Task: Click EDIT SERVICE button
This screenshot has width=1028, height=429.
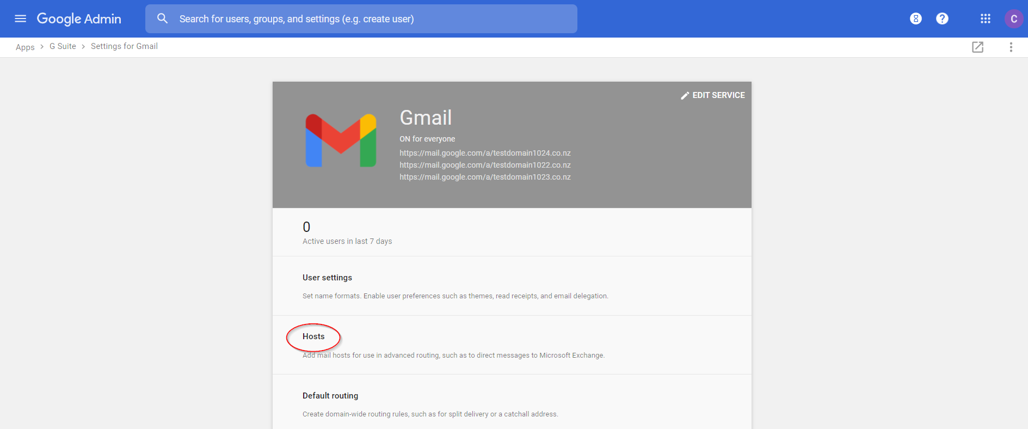Action: 712,95
